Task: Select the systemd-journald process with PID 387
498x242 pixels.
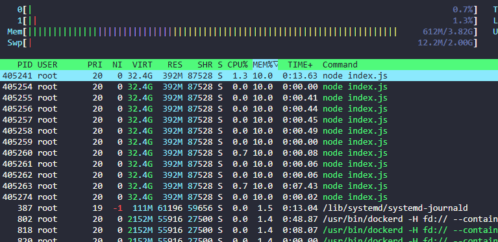Action: point(249,208)
